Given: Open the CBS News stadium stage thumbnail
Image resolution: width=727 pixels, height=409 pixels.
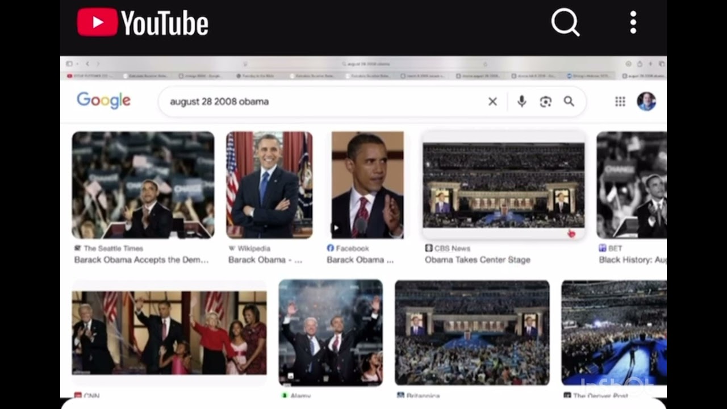Looking at the screenshot, I should point(503,185).
